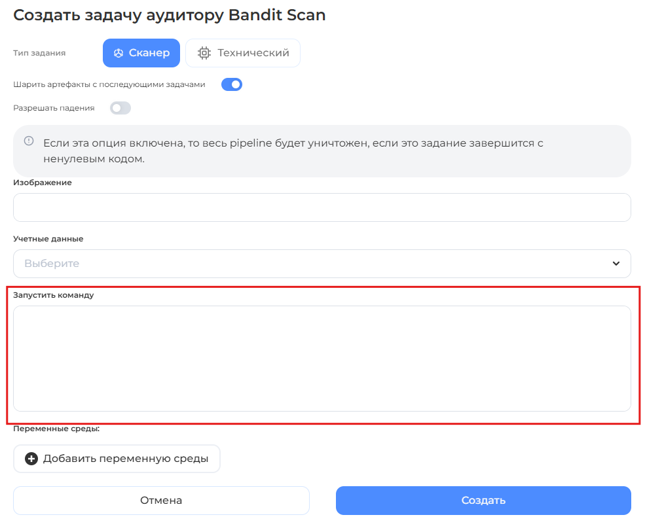Image resolution: width=645 pixels, height=532 pixels.
Task: Click the Добавить переменную среды button text
Action: (x=126, y=459)
